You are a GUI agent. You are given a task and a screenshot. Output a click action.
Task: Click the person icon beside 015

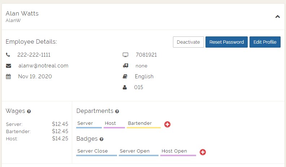[125, 88]
